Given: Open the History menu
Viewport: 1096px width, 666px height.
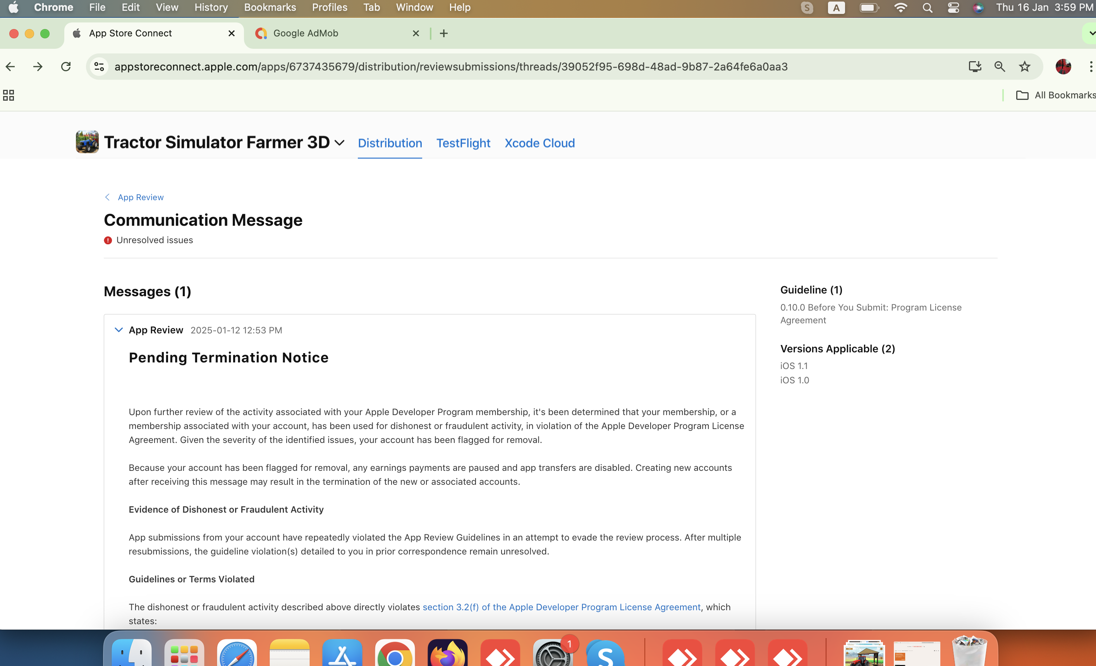Looking at the screenshot, I should tap(211, 8).
